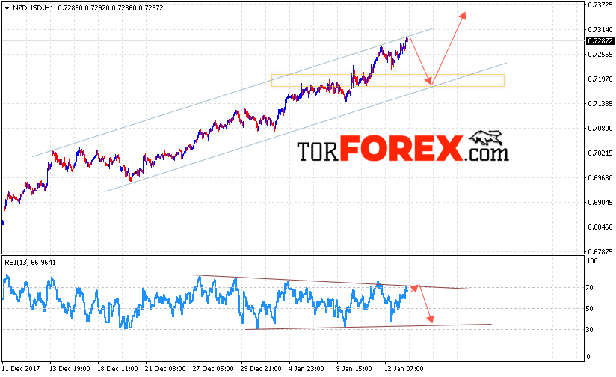Select RSI scale level 0
The image size is (616, 377).
click(x=588, y=357)
